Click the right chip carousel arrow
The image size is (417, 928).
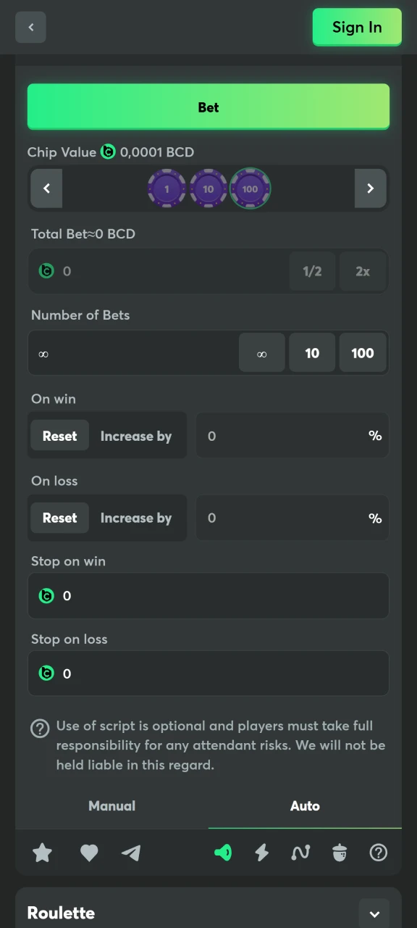[371, 188]
